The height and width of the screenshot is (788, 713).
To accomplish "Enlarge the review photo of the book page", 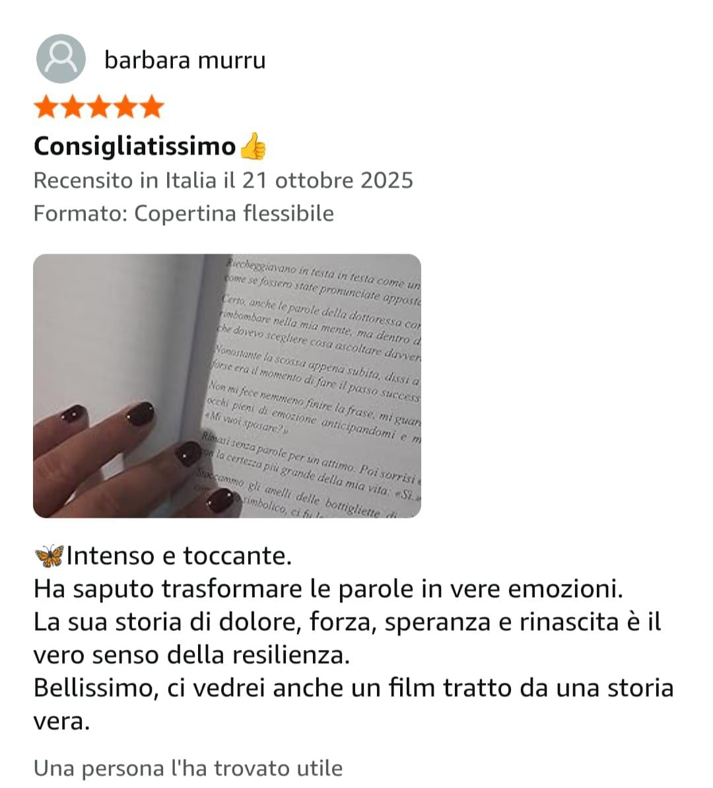I will tap(227, 386).
